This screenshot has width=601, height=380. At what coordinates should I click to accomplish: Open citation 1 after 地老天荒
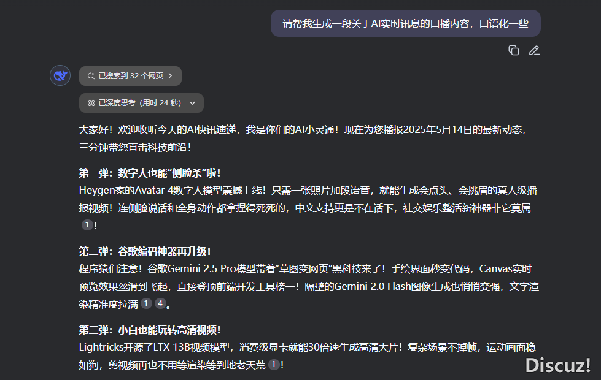(274, 365)
